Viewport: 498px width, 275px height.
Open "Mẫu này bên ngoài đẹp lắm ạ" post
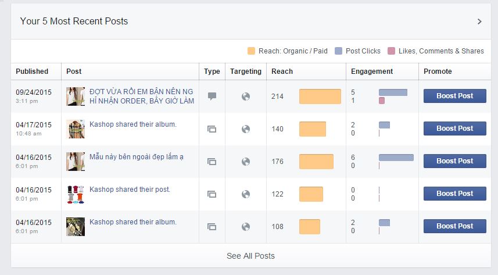(136, 157)
